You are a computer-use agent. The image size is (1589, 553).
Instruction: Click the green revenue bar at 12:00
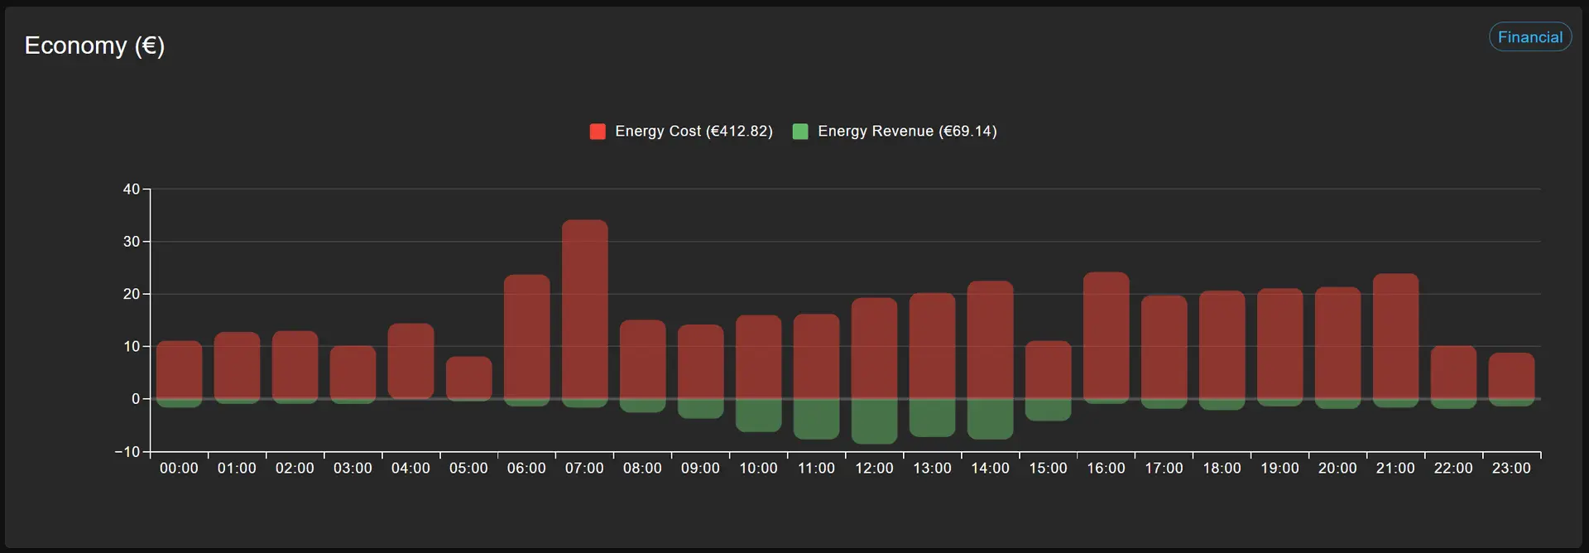pyautogui.click(x=874, y=422)
